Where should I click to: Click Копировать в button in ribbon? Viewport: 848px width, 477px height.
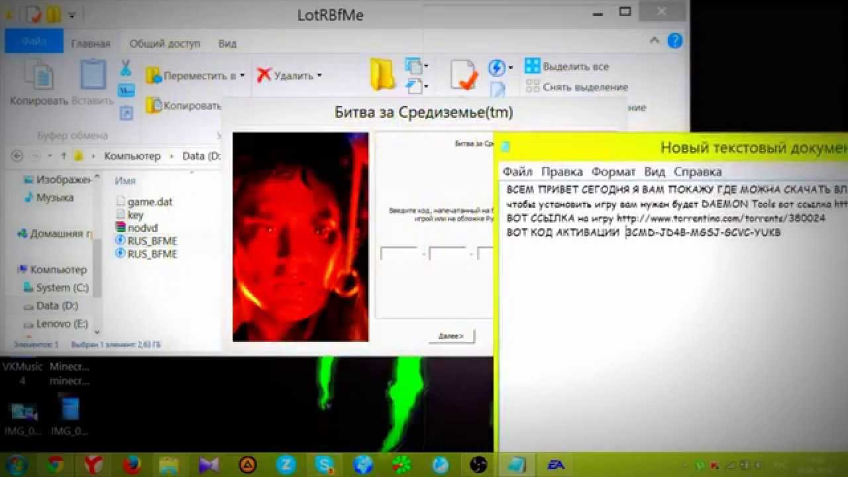(x=184, y=105)
